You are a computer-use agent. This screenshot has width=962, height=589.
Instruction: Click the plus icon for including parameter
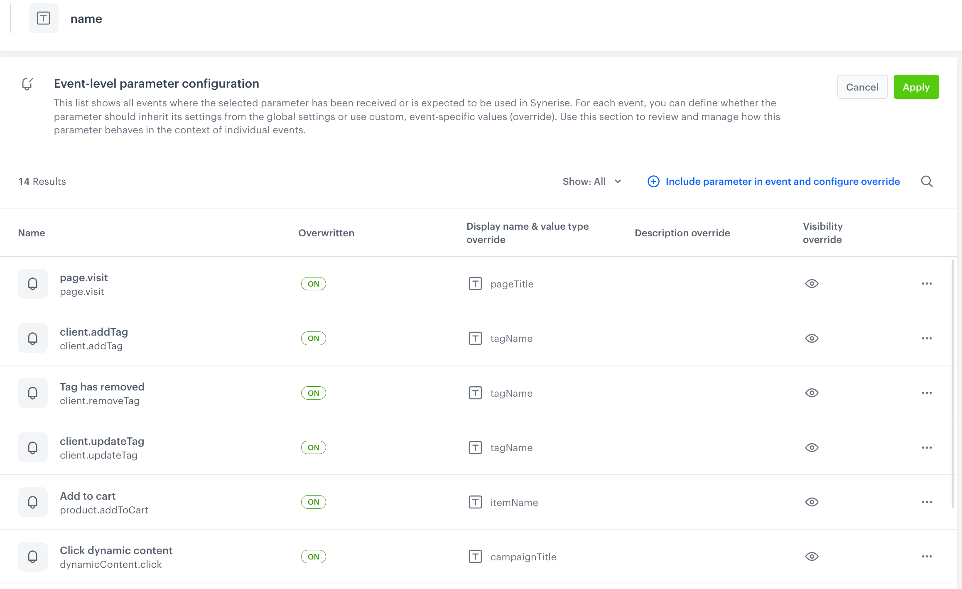coord(653,182)
